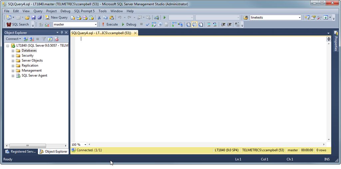Open the master database dropdown
Screen dimensions: 341x169
tap(96, 25)
